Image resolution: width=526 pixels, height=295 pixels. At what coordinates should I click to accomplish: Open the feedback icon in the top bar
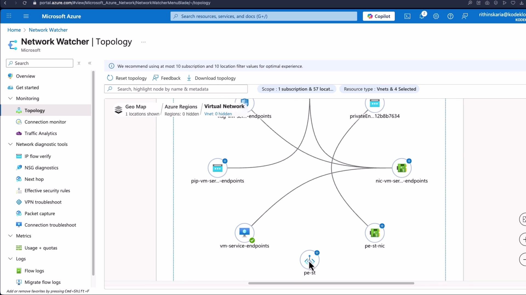[465, 16]
